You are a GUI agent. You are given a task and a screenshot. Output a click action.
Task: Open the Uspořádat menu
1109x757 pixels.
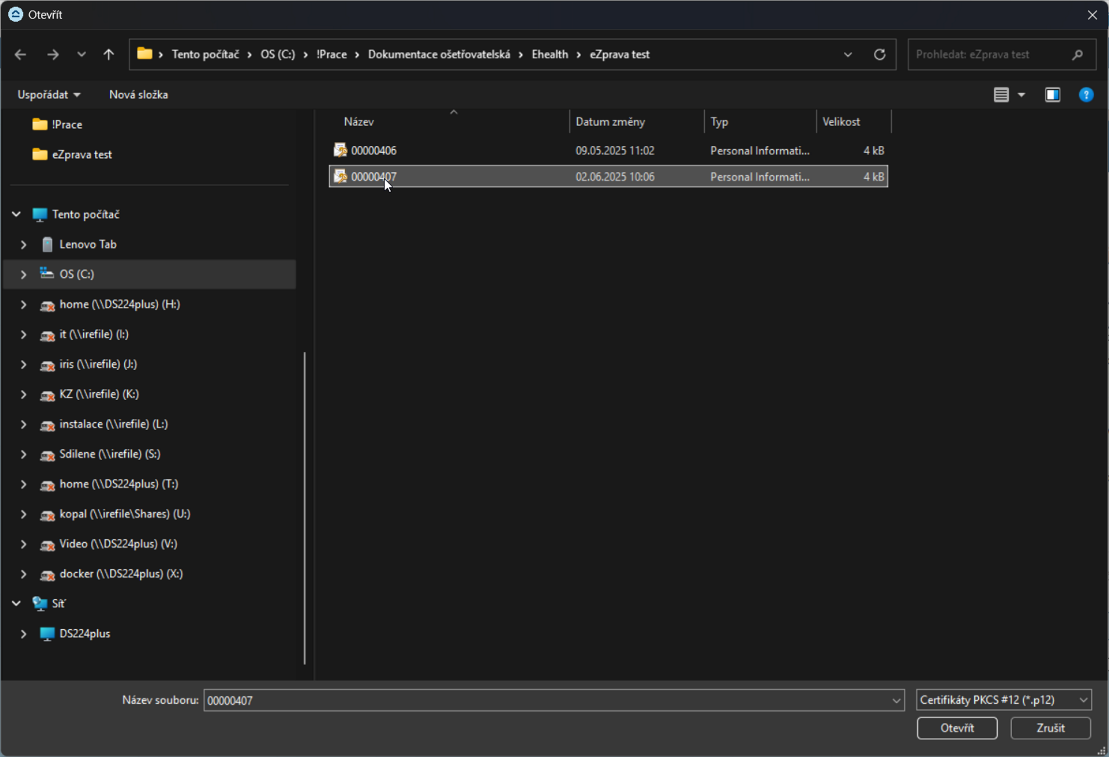(x=48, y=95)
